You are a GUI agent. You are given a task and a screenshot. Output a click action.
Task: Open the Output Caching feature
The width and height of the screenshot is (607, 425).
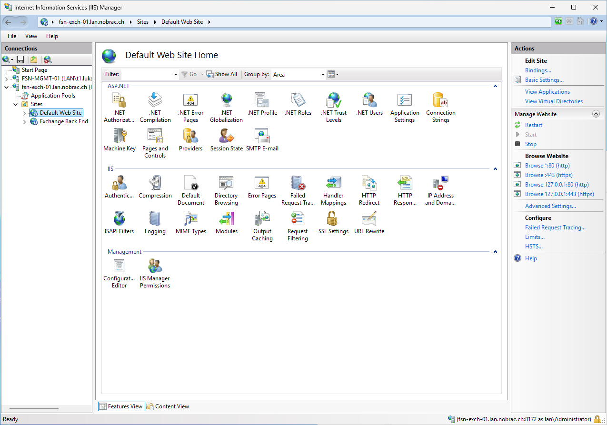click(262, 226)
